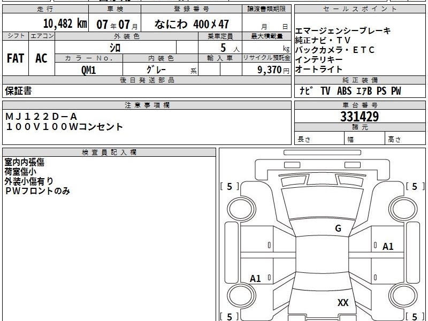Screen dimensions: 428x321
Task: Click the top-left tire rating [5]
Action: (x=230, y=186)
